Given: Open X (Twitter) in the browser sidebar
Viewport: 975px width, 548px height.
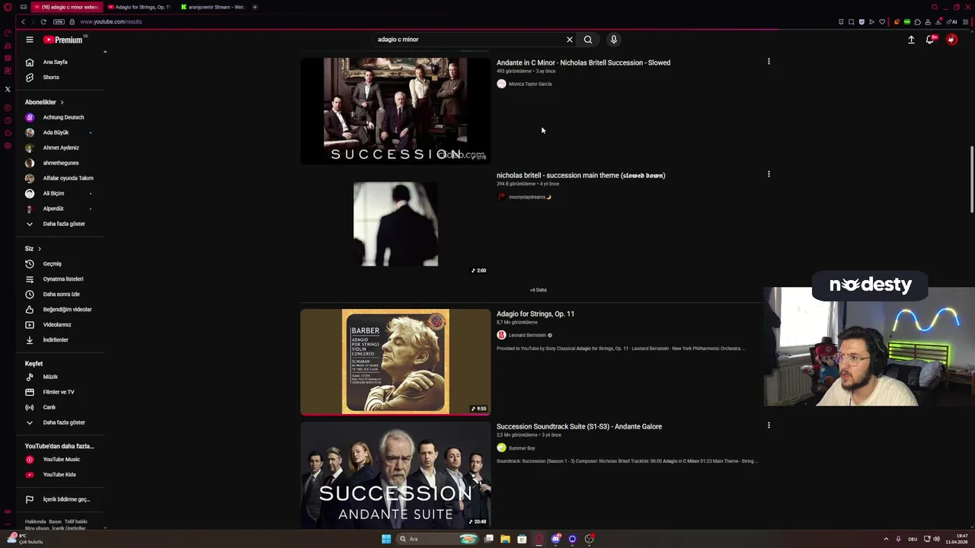Looking at the screenshot, I should 8,89.
